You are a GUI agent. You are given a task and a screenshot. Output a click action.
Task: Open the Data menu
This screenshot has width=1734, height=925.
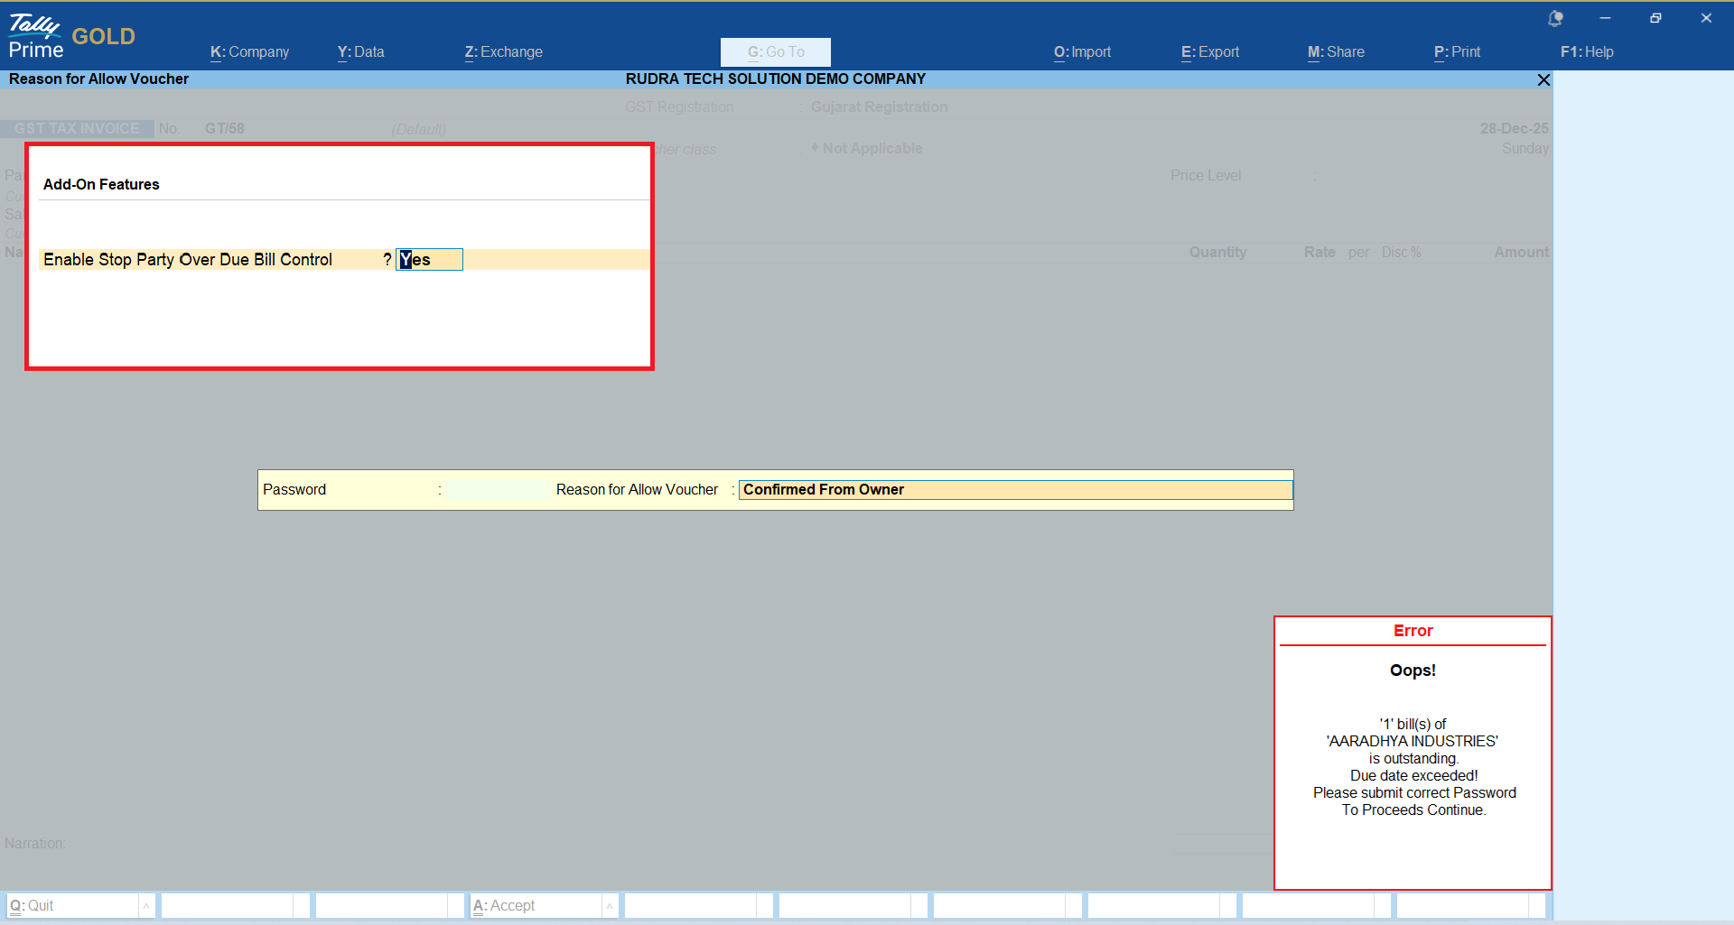[360, 52]
